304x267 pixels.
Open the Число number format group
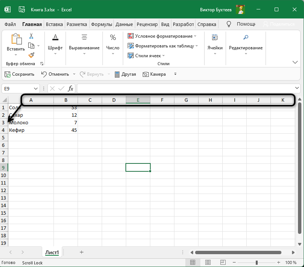pos(113,44)
